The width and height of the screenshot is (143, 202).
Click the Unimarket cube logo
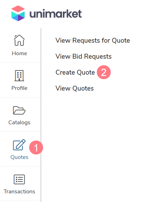[18, 13]
